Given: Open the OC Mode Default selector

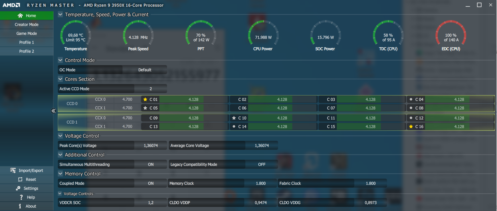Looking at the screenshot, I should [145, 70].
